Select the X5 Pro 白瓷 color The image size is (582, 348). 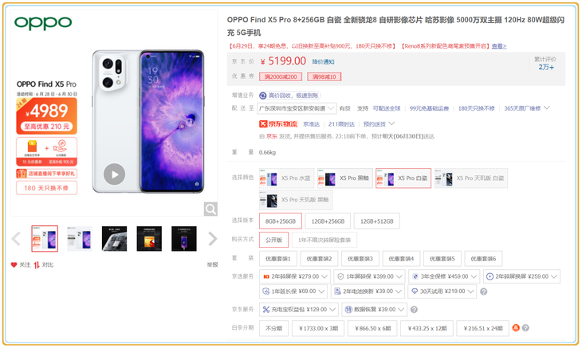[x=403, y=178]
